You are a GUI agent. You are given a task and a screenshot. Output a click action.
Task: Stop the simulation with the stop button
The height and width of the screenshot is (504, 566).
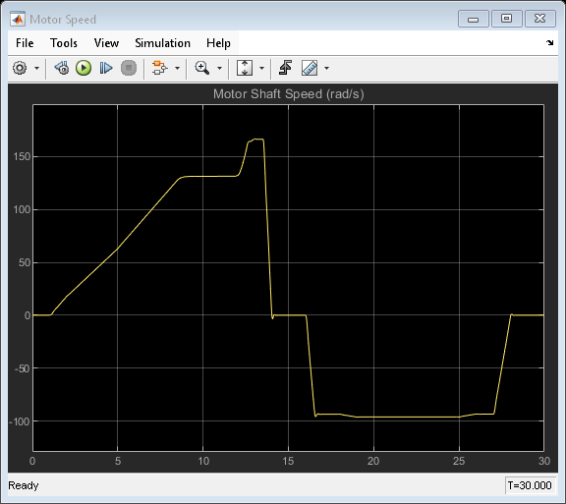coord(129,68)
